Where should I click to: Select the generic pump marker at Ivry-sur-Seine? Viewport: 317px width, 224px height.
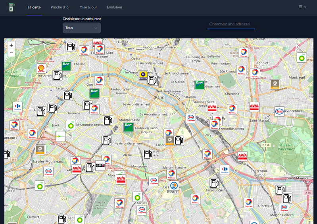click(x=214, y=184)
